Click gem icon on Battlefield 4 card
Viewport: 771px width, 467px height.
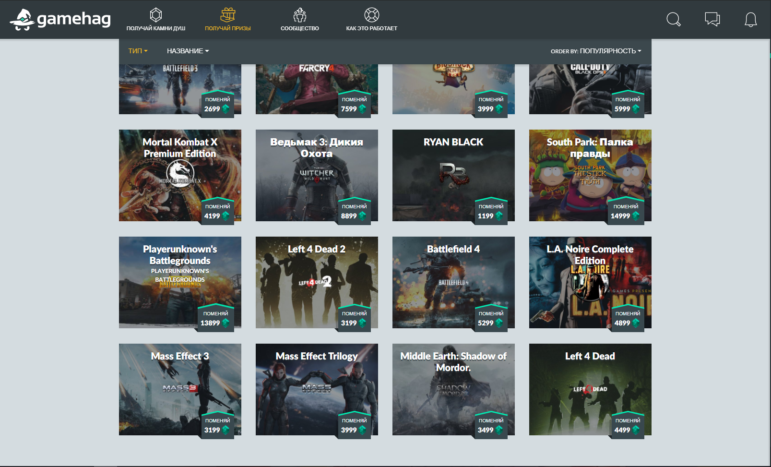[499, 323]
